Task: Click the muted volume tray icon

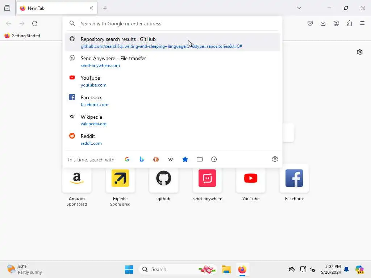Action: click(x=312, y=269)
